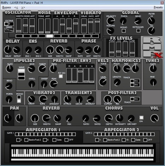
Task: Click the Chorus Depth knob
Action: (108, 118)
